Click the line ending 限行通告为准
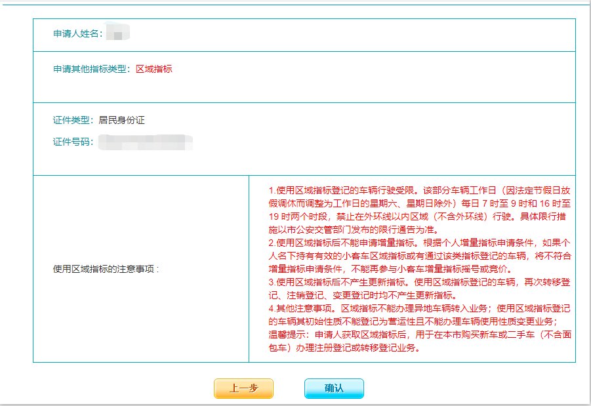 point(354,230)
